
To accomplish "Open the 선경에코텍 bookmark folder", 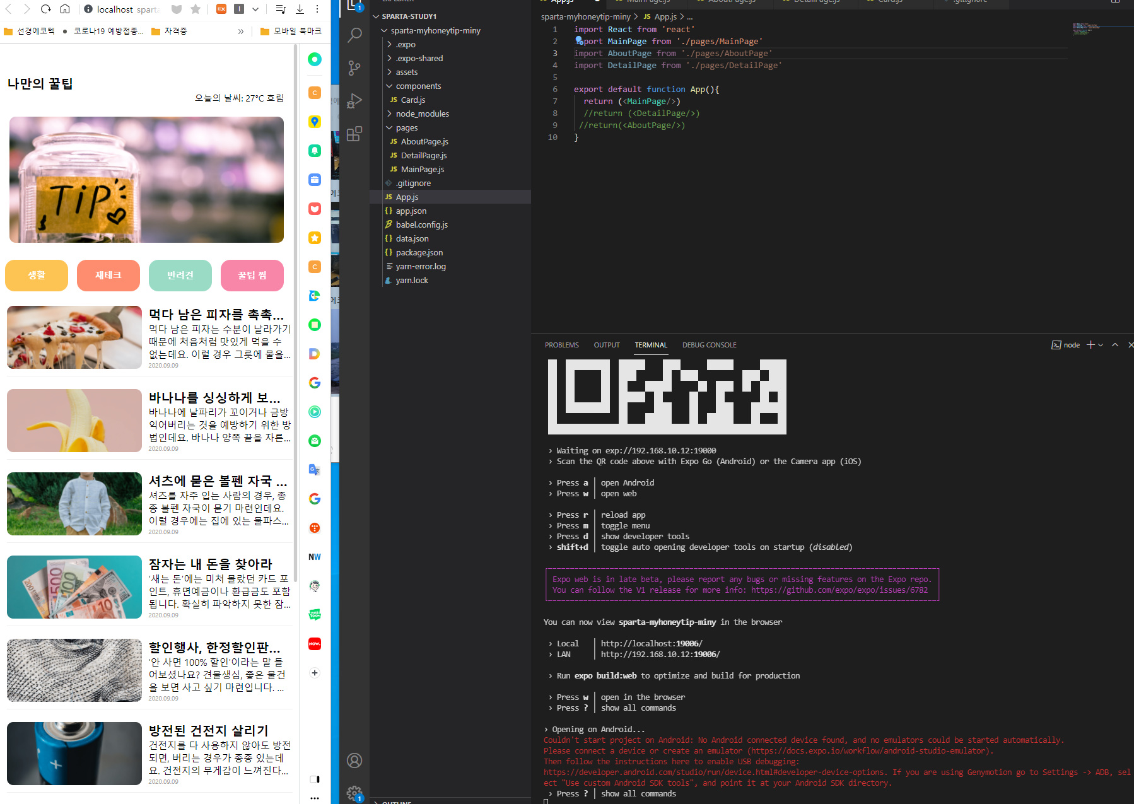I will click(29, 31).
